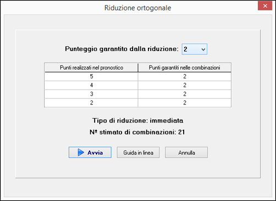Select table cell with value 3
Screen dimensions: 276x201
(x=91, y=94)
